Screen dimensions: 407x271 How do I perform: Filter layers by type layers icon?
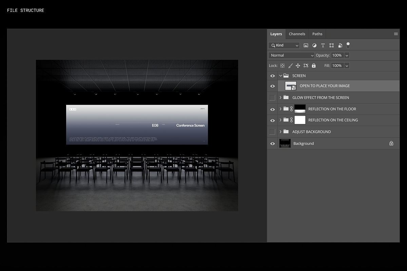pyautogui.click(x=323, y=45)
